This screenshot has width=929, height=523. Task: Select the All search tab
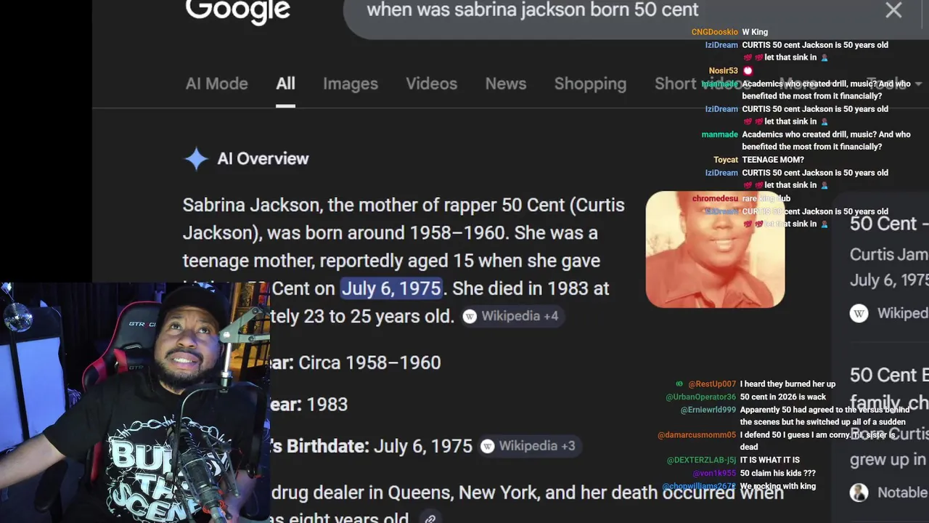click(285, 84)
